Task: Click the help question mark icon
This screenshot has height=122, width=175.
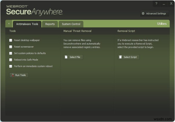Action: (156, 3)
